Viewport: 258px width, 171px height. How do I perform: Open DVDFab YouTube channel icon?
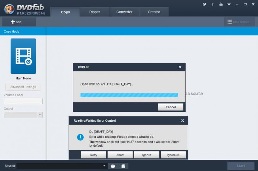[x=221, y=4]
